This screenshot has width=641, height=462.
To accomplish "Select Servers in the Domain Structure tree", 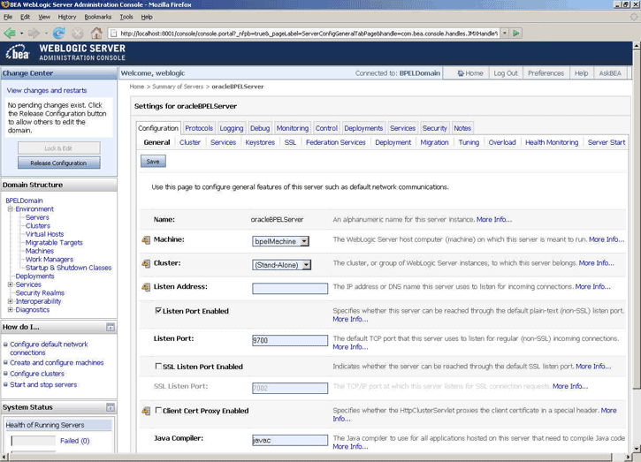I will pos(37,217).
